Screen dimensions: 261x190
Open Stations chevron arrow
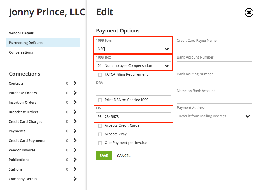click(75, 169)
